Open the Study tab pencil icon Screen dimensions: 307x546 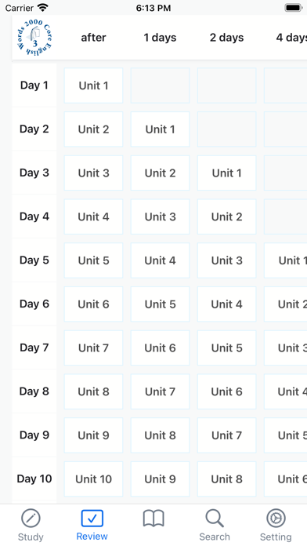(x=31, y=519)
